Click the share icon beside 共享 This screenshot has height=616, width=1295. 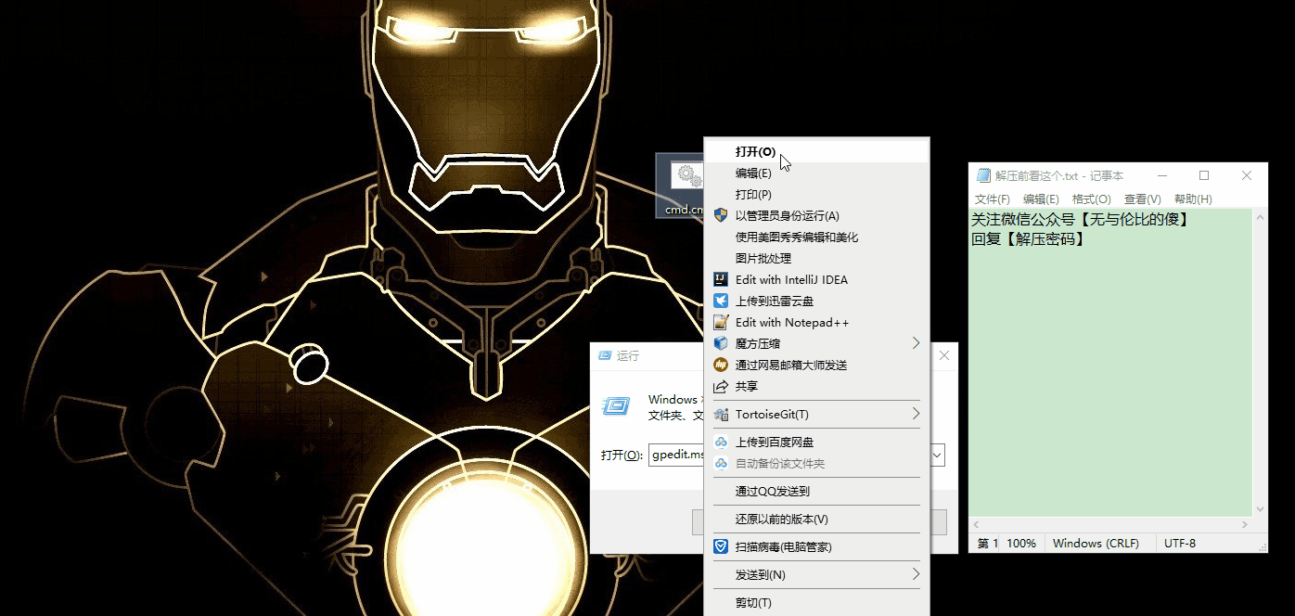click(721, 386)
